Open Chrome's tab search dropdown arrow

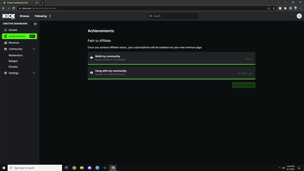(278, 3)
